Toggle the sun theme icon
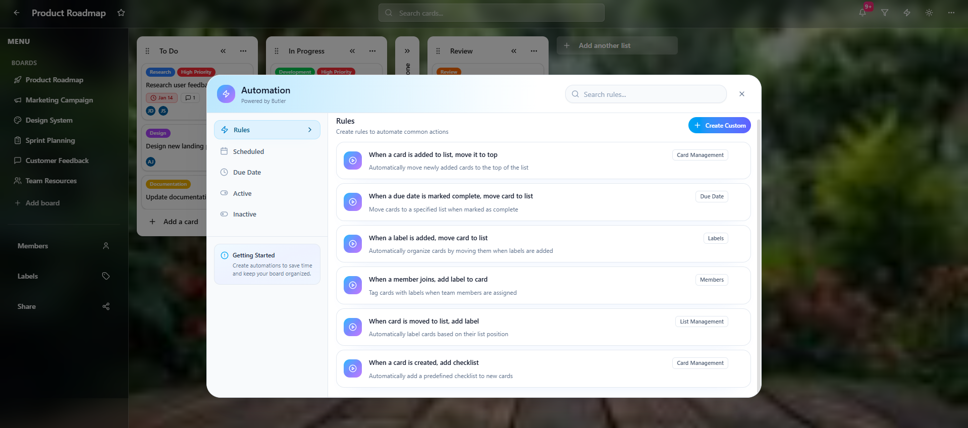 click(929, 13)
